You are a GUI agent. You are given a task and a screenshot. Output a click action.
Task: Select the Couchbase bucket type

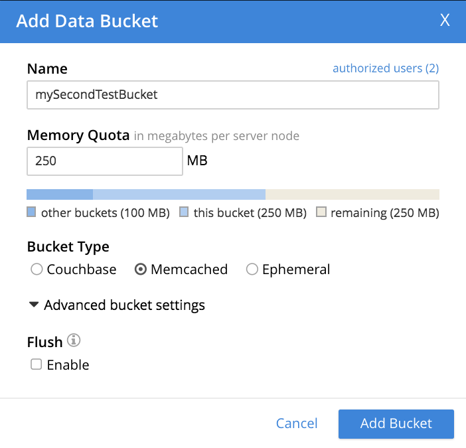37,269
